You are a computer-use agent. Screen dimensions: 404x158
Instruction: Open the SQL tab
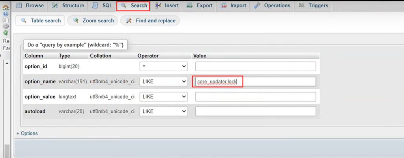pos(102,6)
